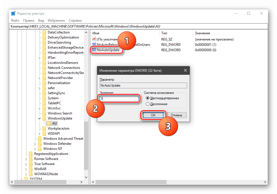Click the tree pane horizontal scrollbar thumb
This screenshot has width=277, height=194.
pos(40,182)
